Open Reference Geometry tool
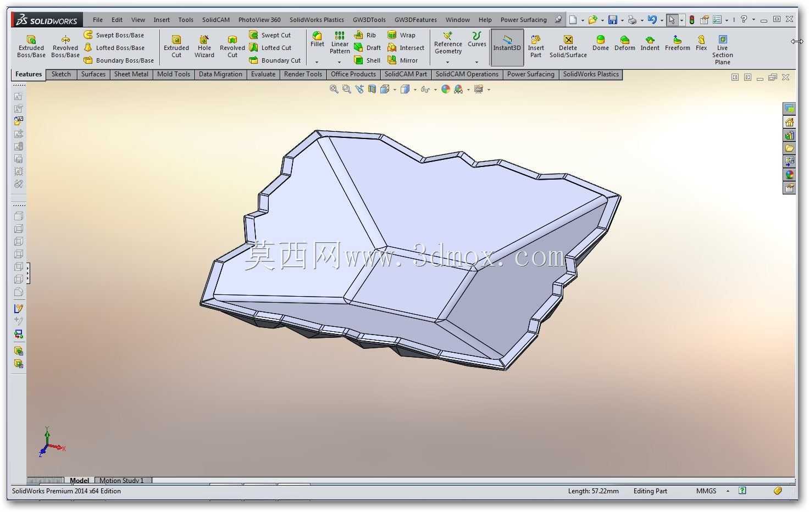 [448, 43]
